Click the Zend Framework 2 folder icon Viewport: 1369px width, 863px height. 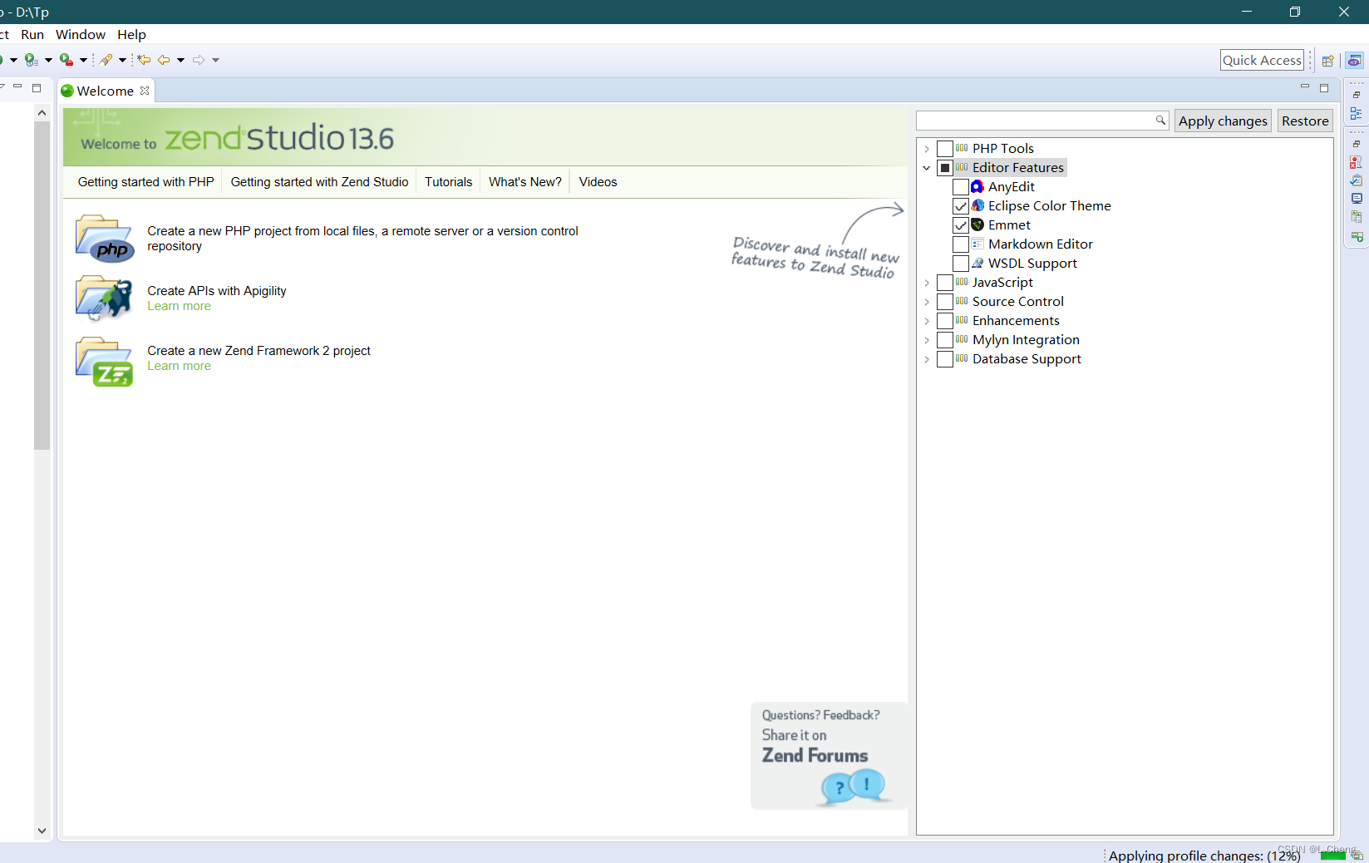coord(105,362)
